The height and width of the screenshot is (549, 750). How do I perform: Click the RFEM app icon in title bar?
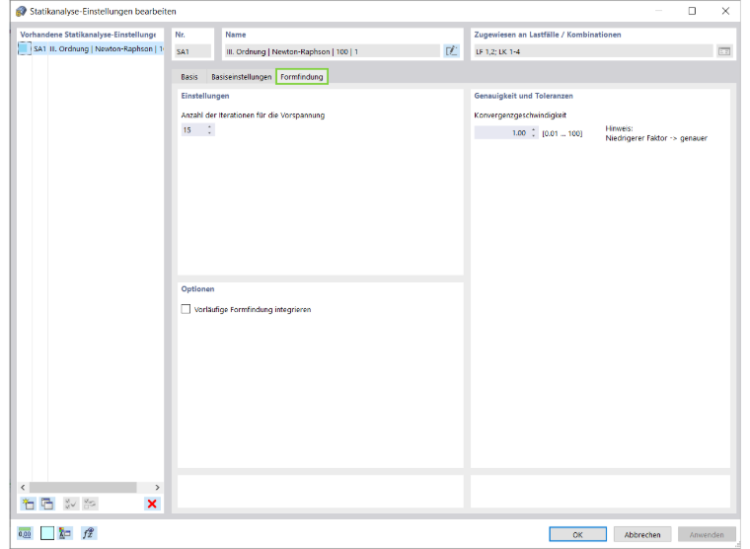click(21, 11)
